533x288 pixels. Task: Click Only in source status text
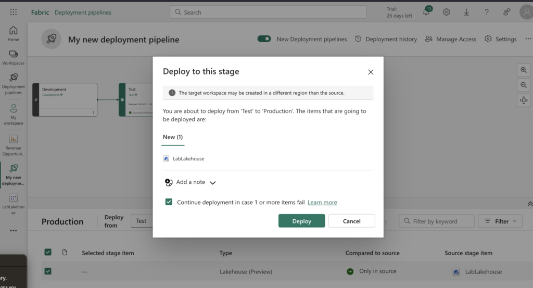tap(378, 271)
